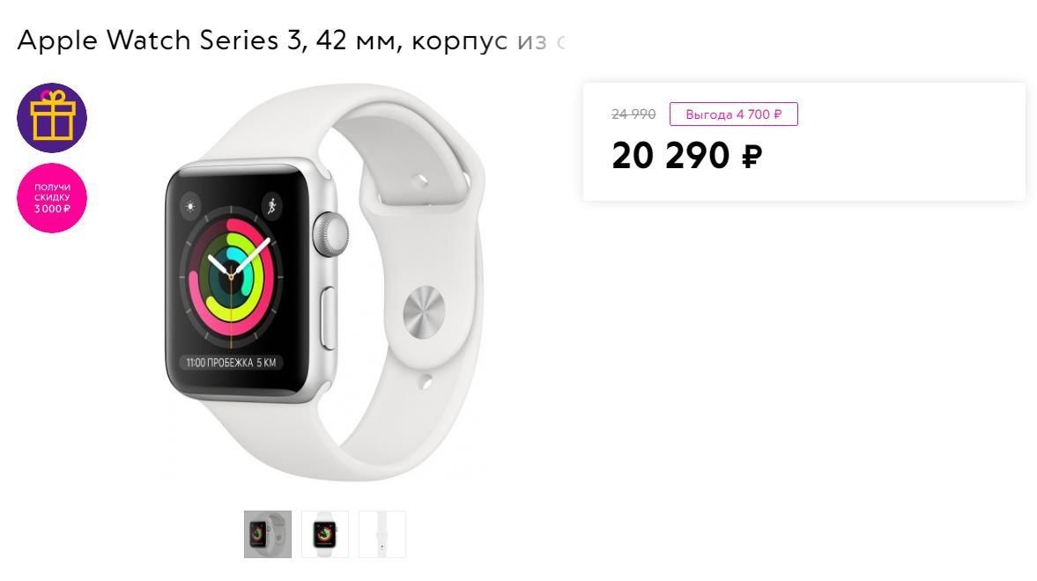Select the first angled watch thumbnail
The width and height of the screenshot is (1037, 581).
pos(267,534)
